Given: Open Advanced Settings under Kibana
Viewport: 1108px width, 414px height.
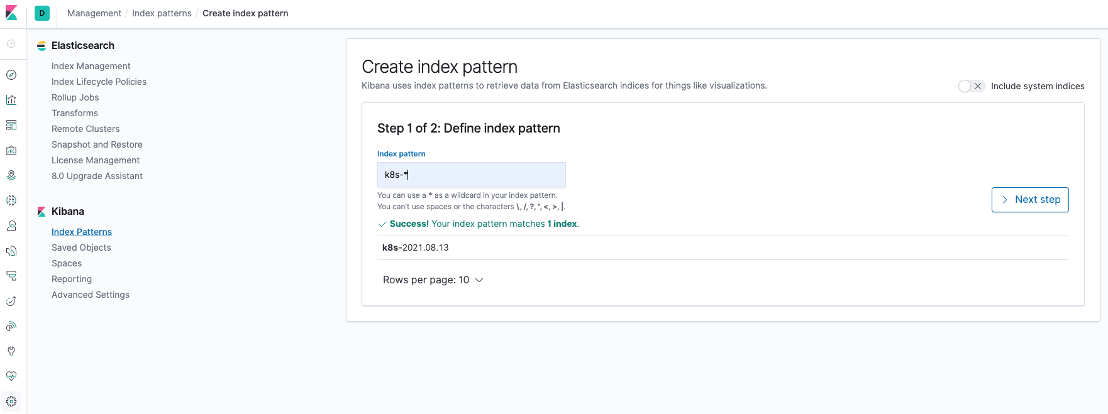Looking at the screenshot, I should pos(91,295).
